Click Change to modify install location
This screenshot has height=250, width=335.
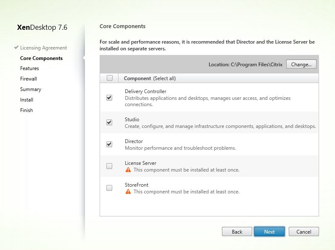click(x=301, y=65)
